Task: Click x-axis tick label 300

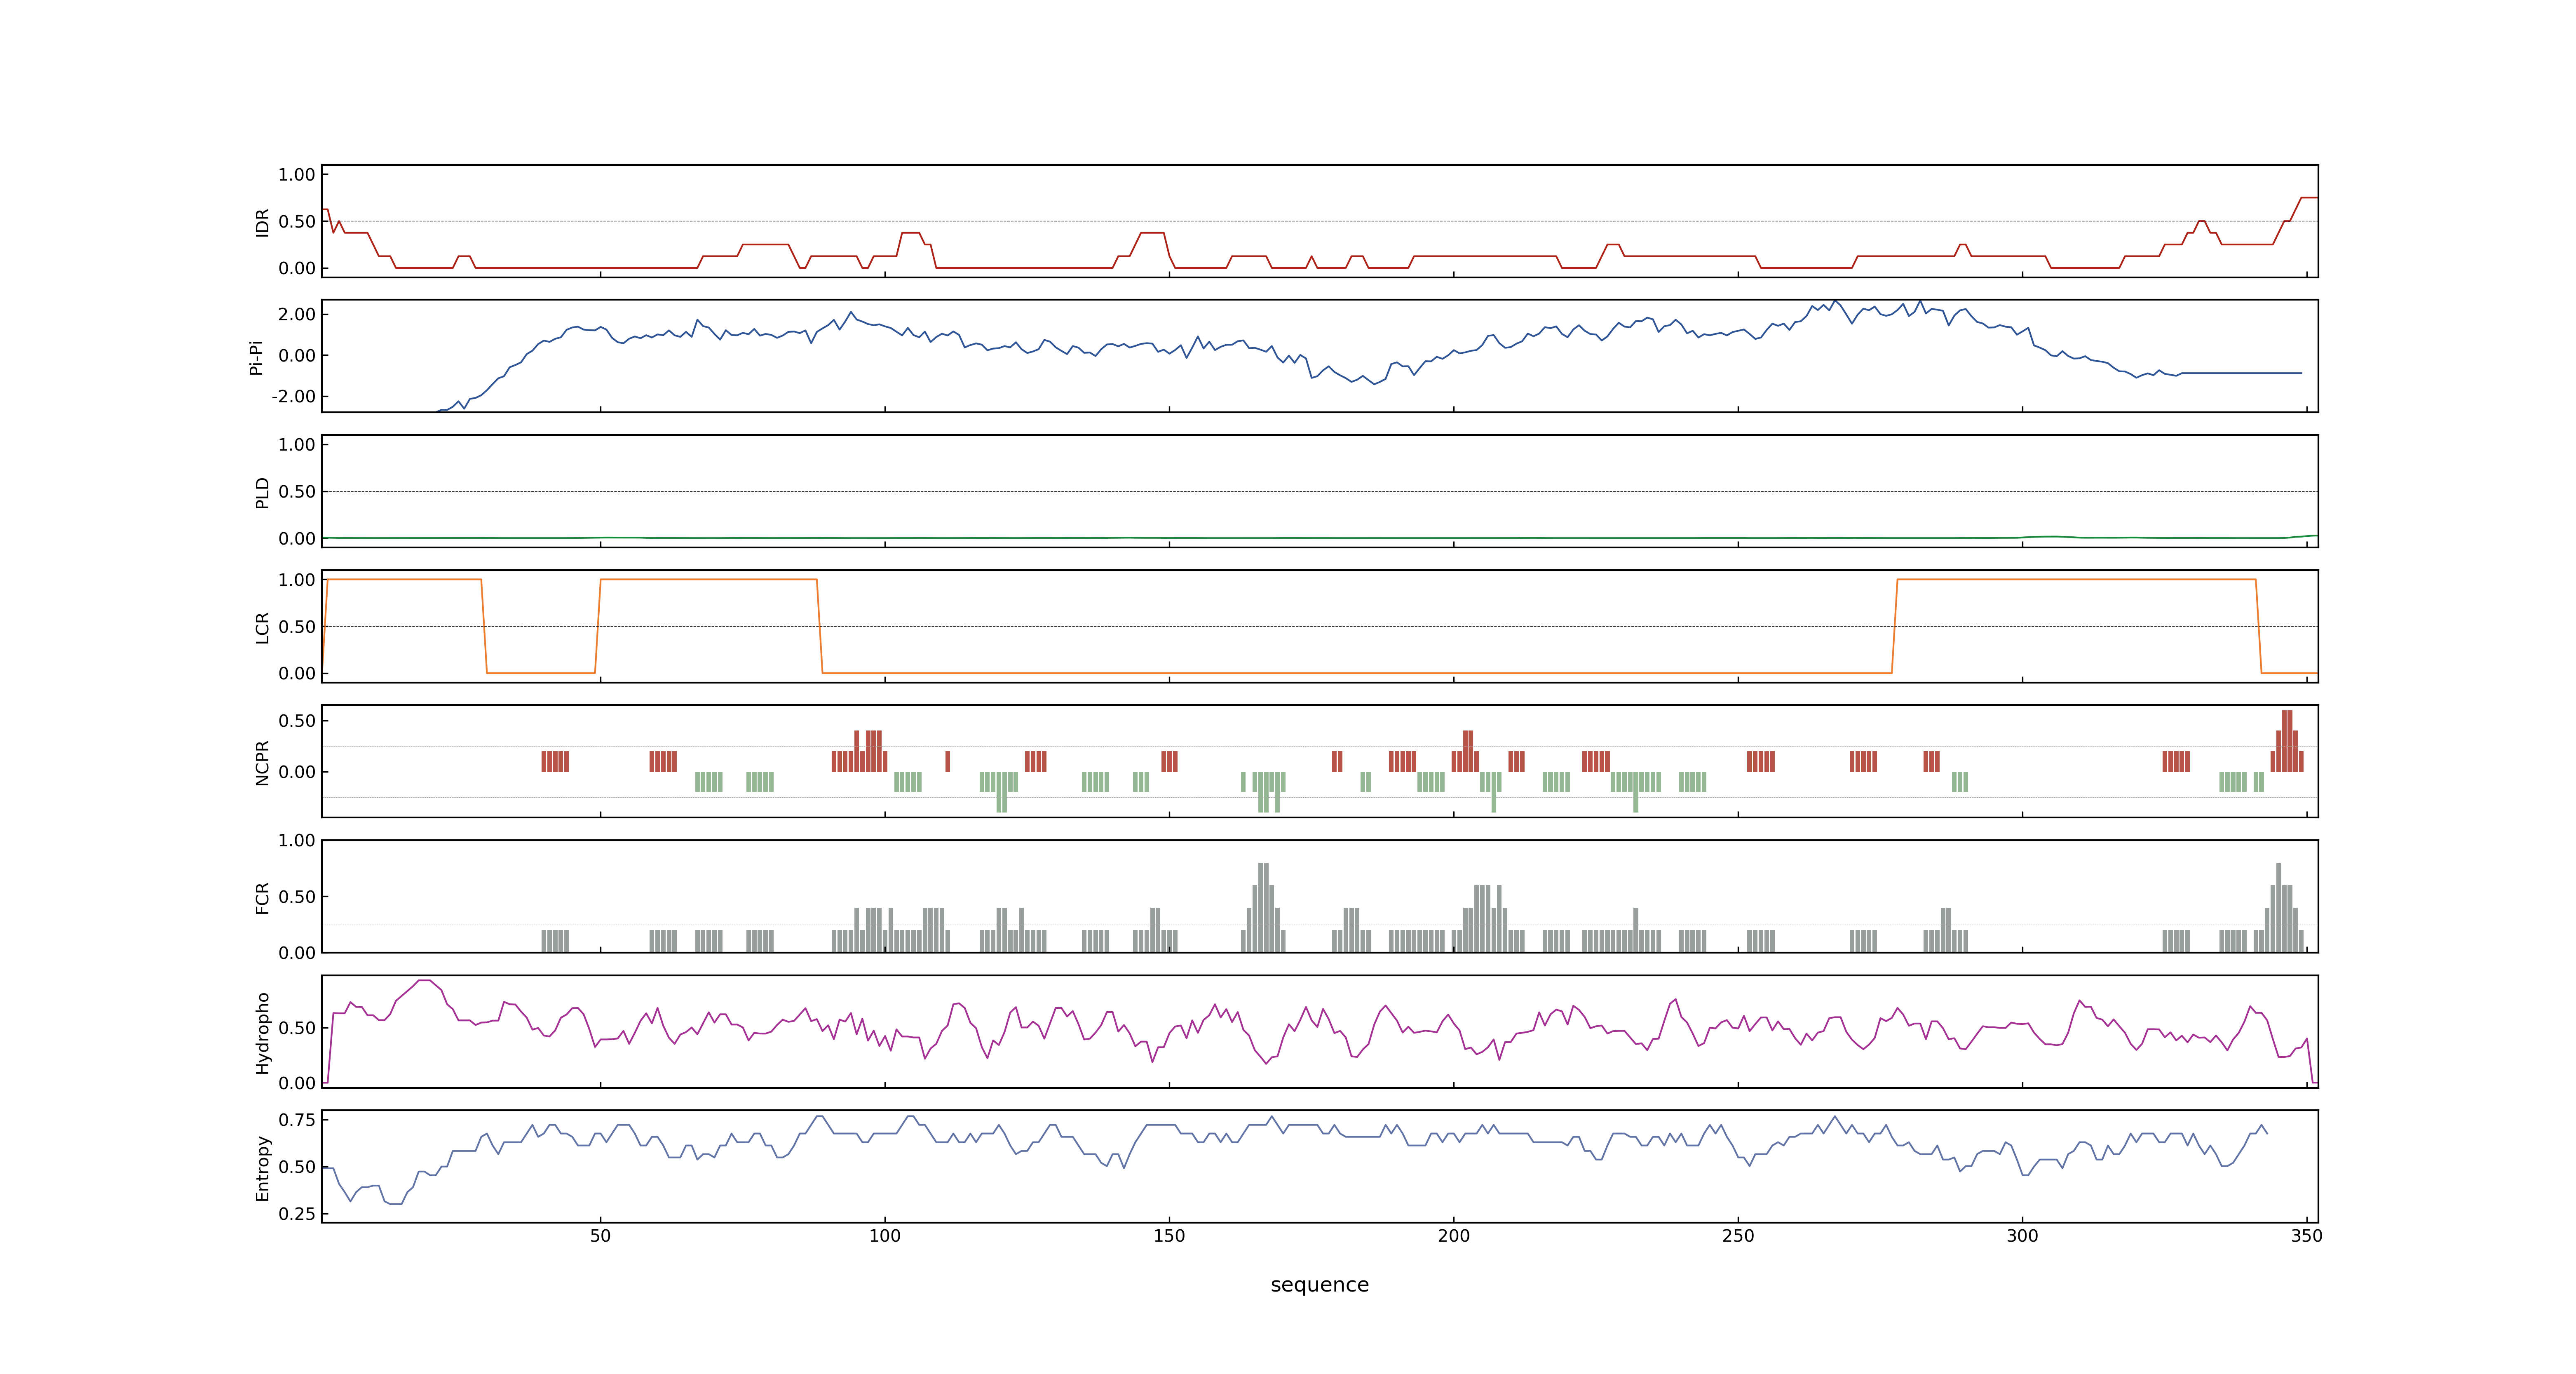Action: (x=2022, y=1236)
